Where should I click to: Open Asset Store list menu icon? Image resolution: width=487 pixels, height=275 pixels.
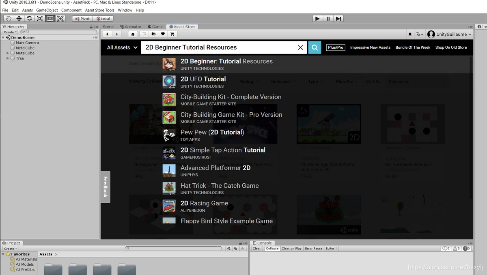143,34
